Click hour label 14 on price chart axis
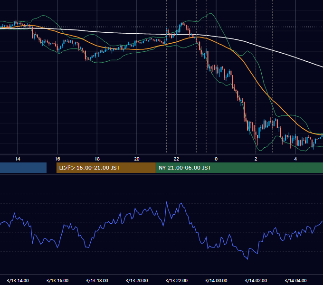This screenshot has height=285, width=323. tap(18, 159)
